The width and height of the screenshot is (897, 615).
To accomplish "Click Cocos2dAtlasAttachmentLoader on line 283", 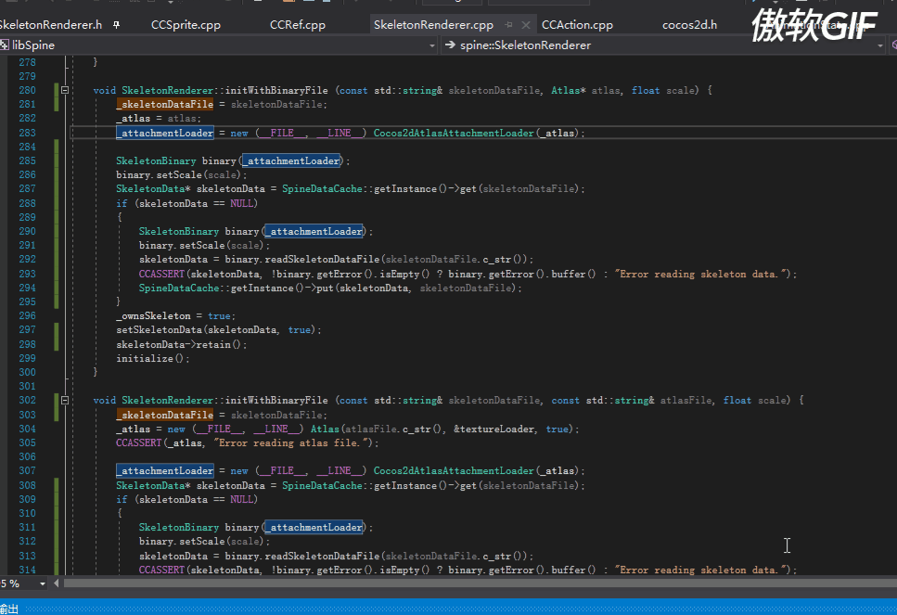I will point(454,133).
